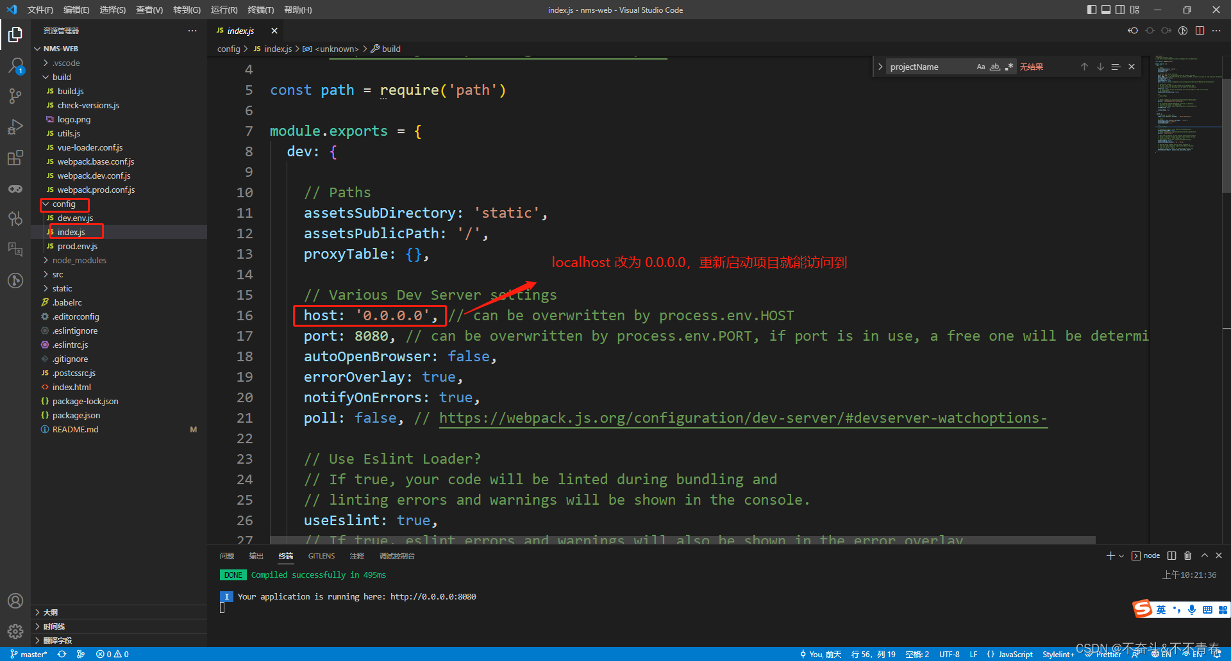Viewport: 1231px width, 661px height.
Task: Open previous revision of file icon
Action: [x=1133, y=31]
